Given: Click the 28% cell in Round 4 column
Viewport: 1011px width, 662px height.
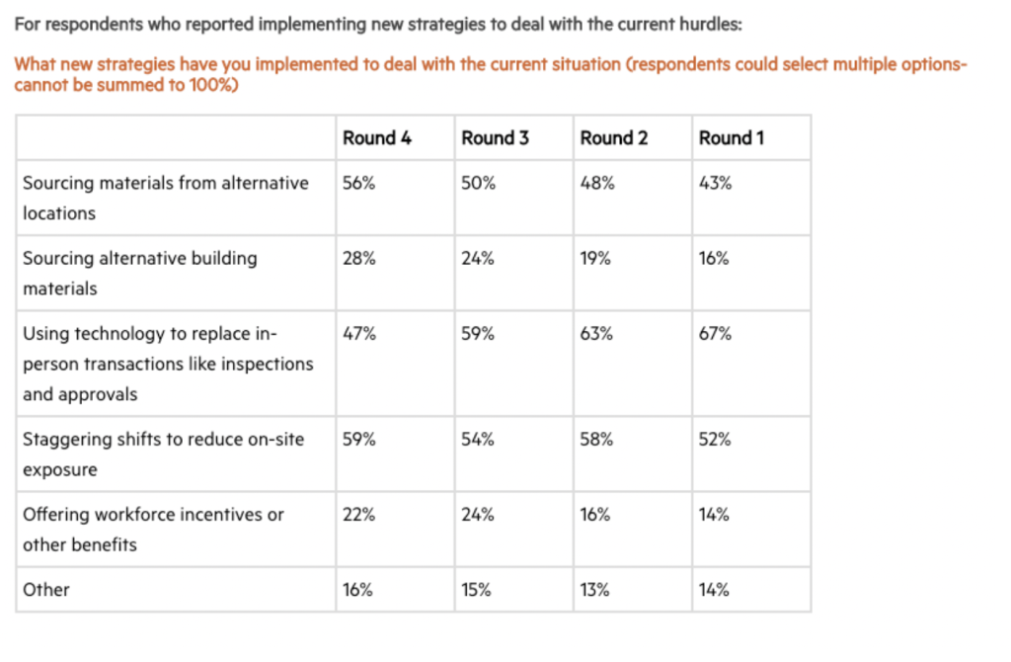Looking at the screenshot, I should coord(358,259).
